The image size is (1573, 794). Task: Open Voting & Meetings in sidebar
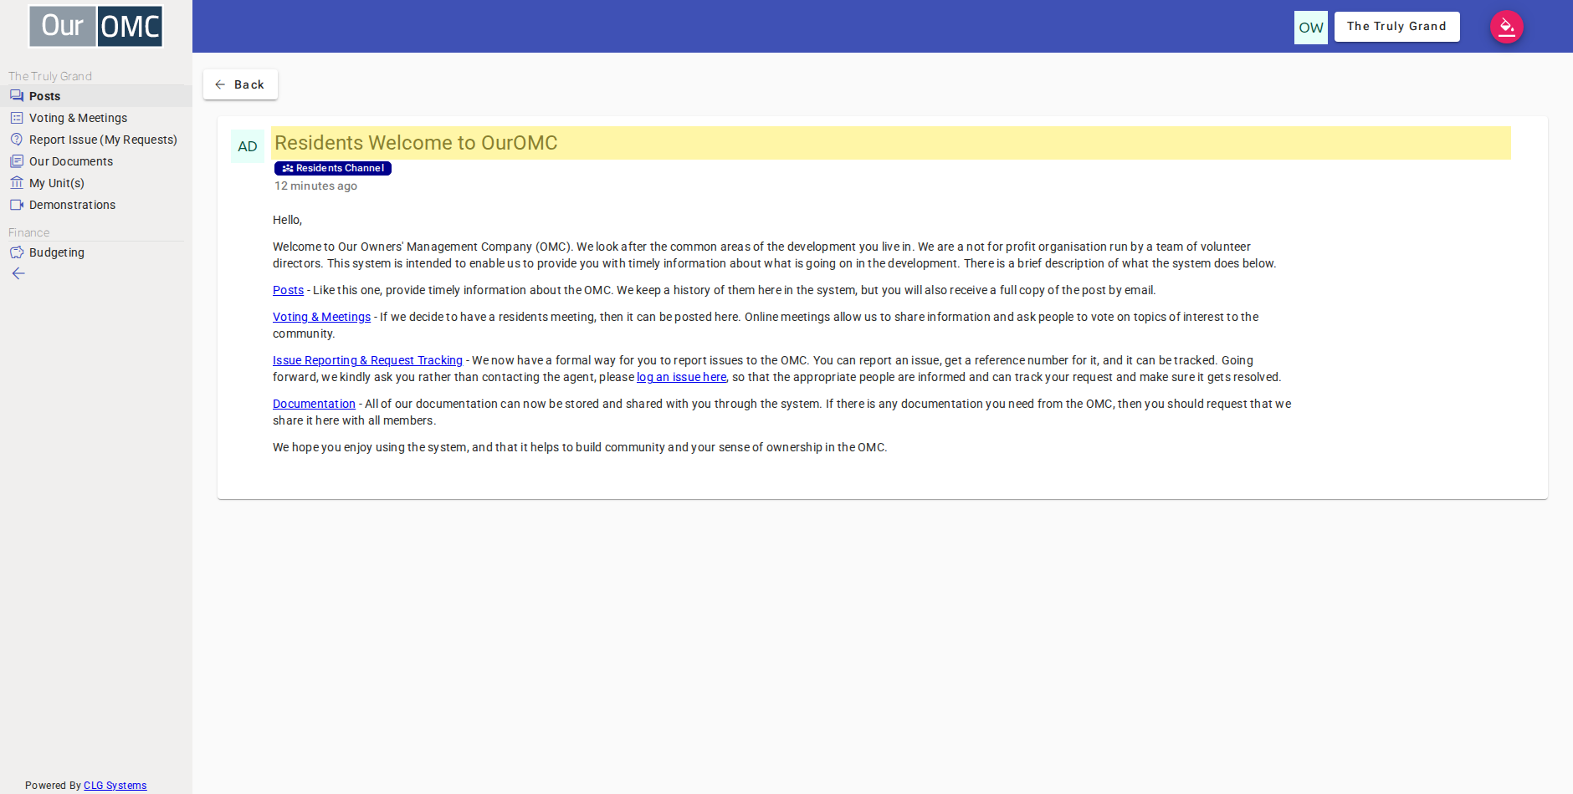click(x=96, y=118)
